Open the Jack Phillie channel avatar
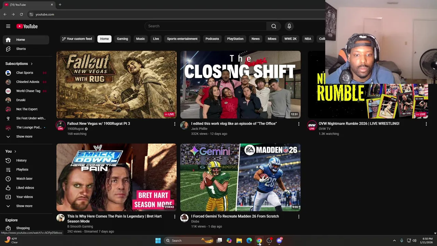 (x=184, y=125)
